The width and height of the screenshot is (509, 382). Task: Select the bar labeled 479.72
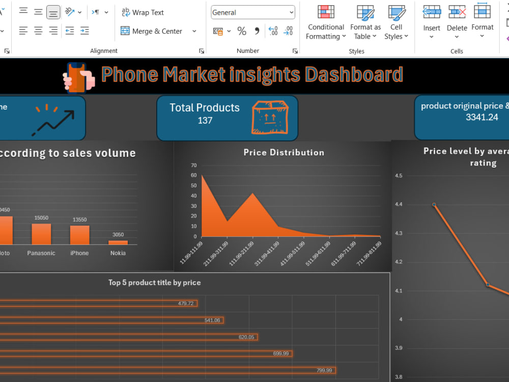point(98,304)
